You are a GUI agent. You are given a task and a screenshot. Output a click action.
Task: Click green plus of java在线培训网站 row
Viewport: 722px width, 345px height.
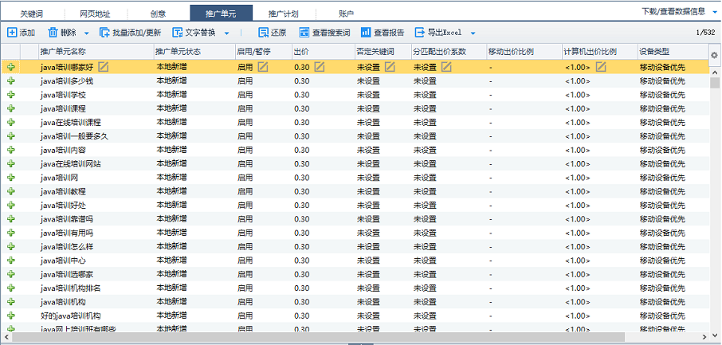11,164
